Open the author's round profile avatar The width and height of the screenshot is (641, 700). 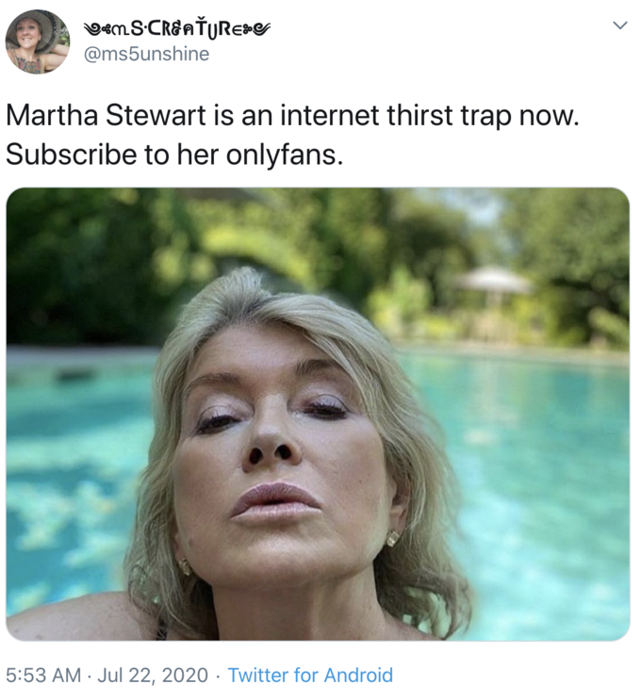click(38, 41)
